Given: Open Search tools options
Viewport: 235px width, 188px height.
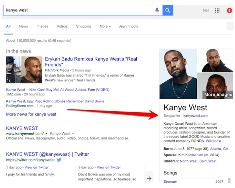Looking at the screenshot, I should click(128, 26).
